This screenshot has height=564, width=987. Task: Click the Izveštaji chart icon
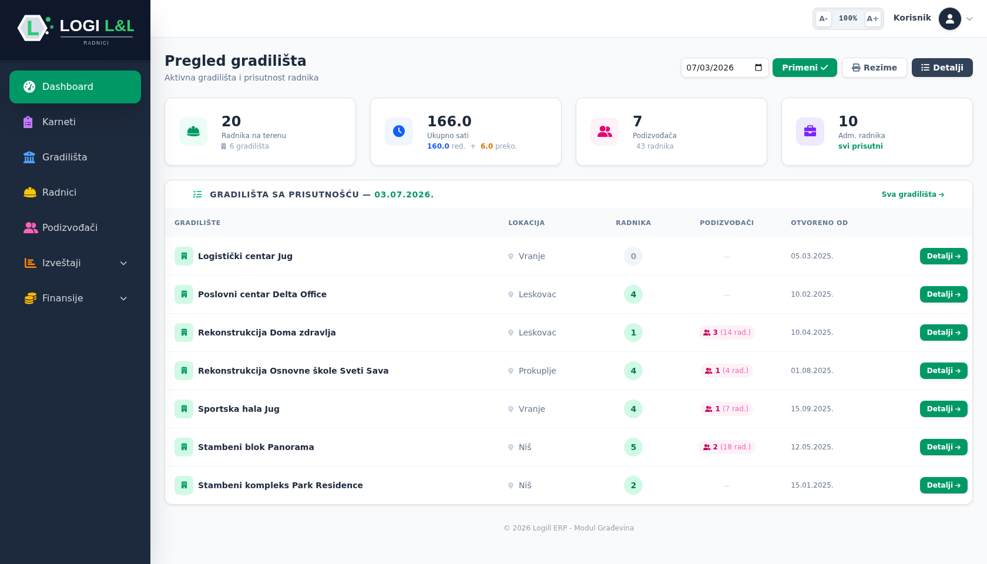pos(30,263)
